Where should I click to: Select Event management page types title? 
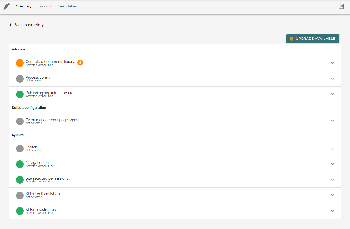click(52, 120)
